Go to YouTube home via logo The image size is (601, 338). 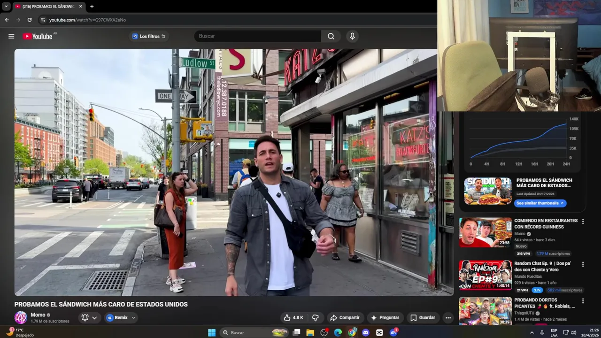[38, 36]
